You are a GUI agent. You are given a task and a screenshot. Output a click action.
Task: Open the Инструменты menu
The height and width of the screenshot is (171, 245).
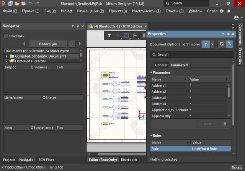(146, 11)
